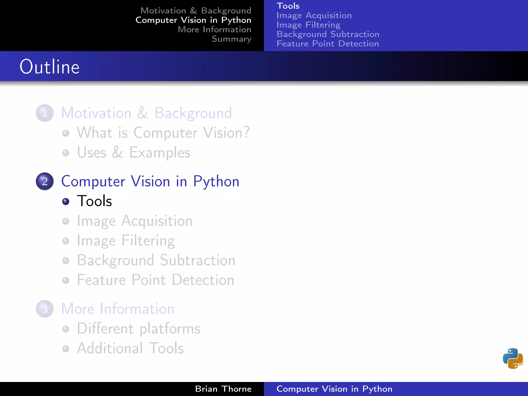Open outline section More Information
The image size is (528, 396).
118,309
